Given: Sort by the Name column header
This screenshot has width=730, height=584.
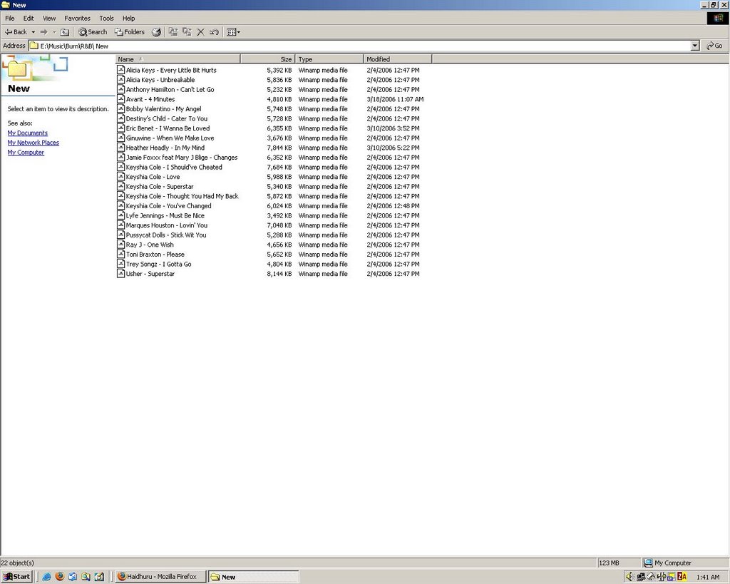Looking at the screenshot, I should (178, 59).
